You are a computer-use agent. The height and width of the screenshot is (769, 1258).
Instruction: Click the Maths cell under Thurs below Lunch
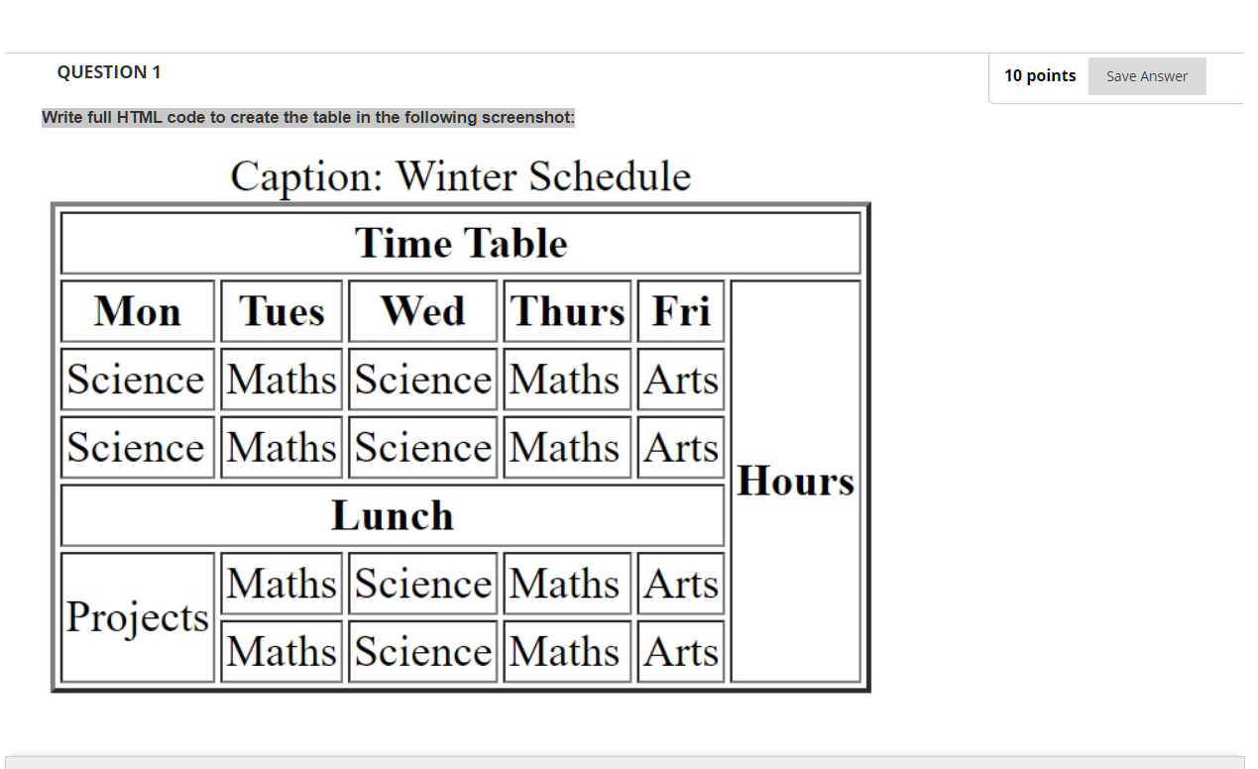(x=566, y=583)
